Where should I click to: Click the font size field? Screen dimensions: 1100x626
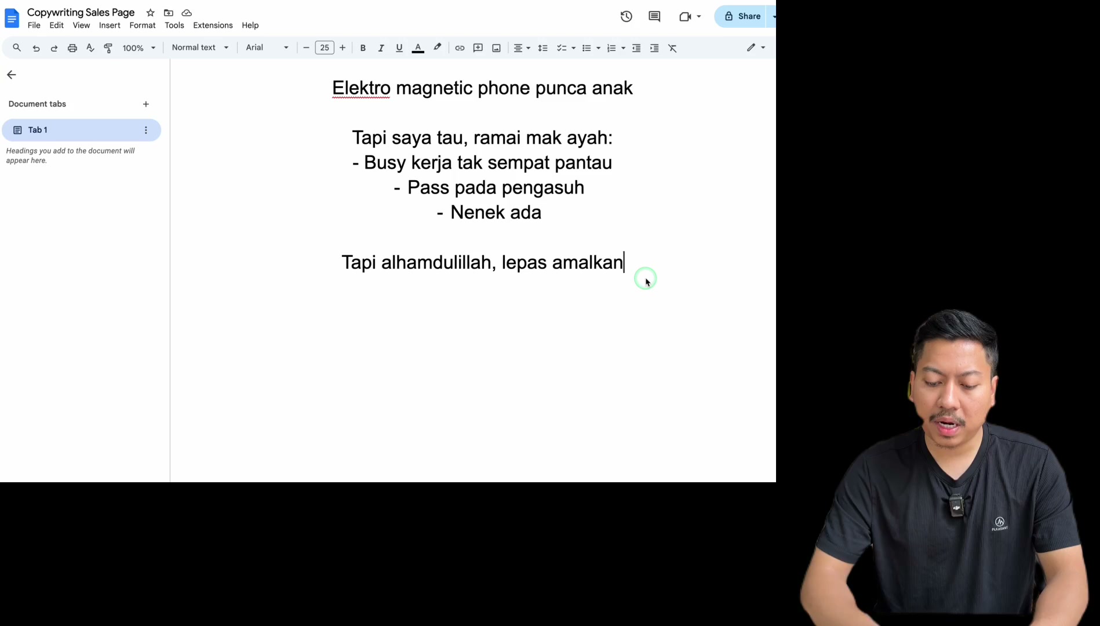click(x=325, y=48)
